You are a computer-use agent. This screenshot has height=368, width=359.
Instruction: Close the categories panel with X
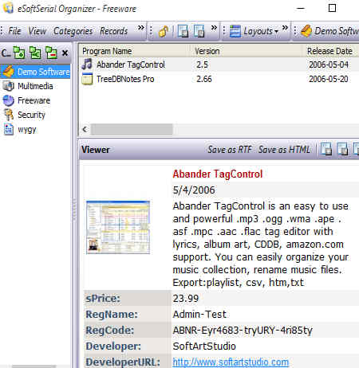(x=65, y=53)
